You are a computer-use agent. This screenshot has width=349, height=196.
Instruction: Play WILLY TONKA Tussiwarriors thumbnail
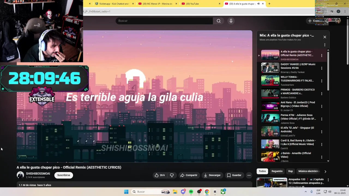270,80
